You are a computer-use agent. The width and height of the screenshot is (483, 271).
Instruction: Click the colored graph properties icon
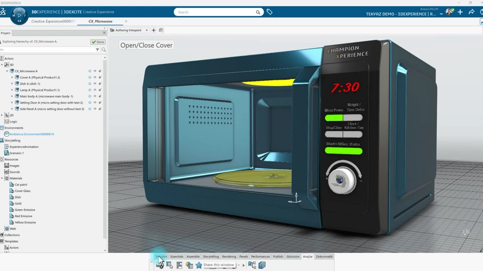tap(189, 265)
